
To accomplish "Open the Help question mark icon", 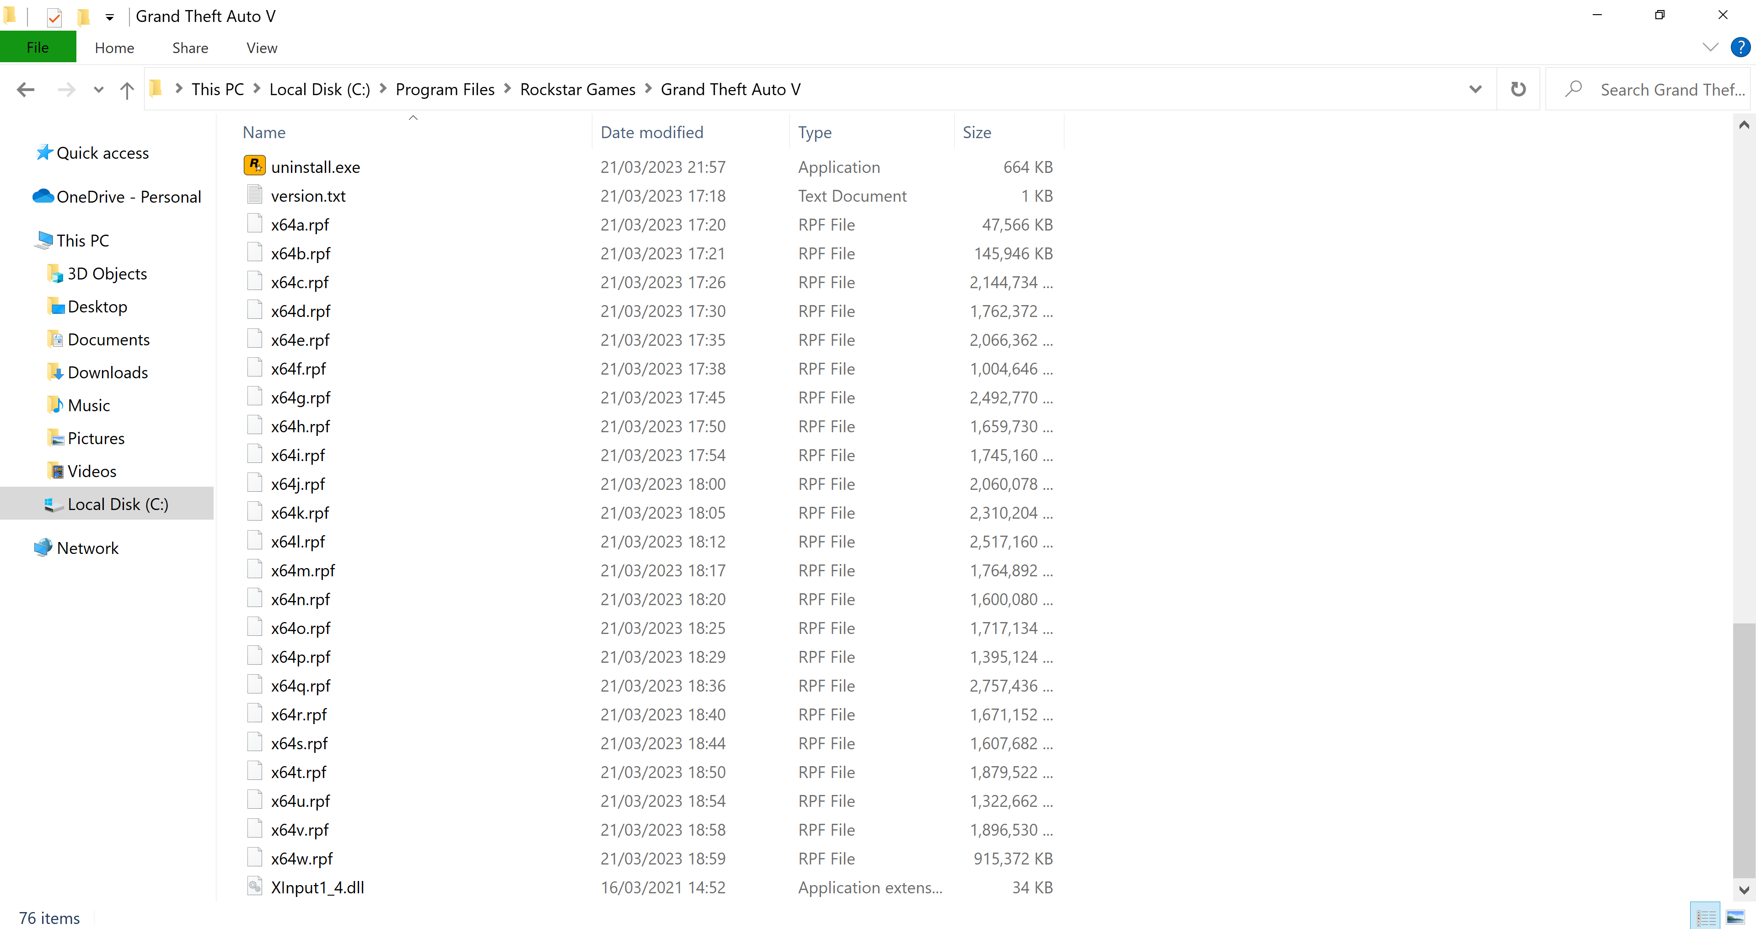I will point(1740,47).
